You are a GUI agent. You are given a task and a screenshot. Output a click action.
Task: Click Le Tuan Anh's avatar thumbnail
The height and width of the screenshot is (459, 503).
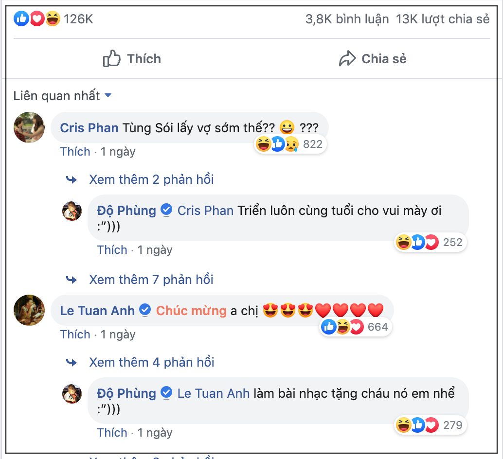29,310
